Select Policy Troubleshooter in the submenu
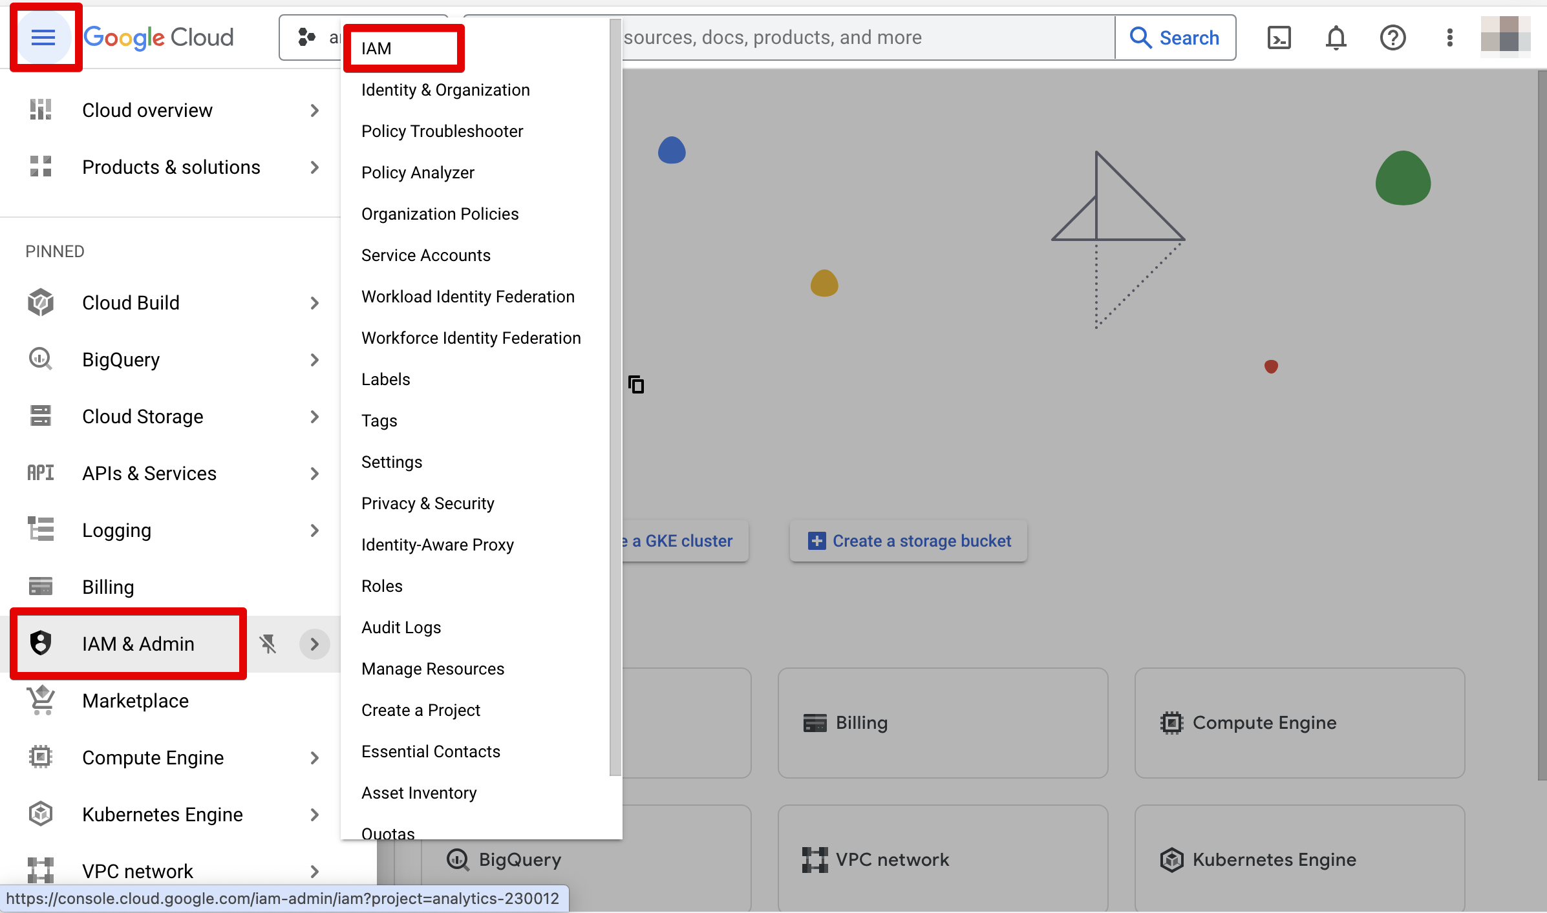The image size is (1547, 913). tap(442, 131)
